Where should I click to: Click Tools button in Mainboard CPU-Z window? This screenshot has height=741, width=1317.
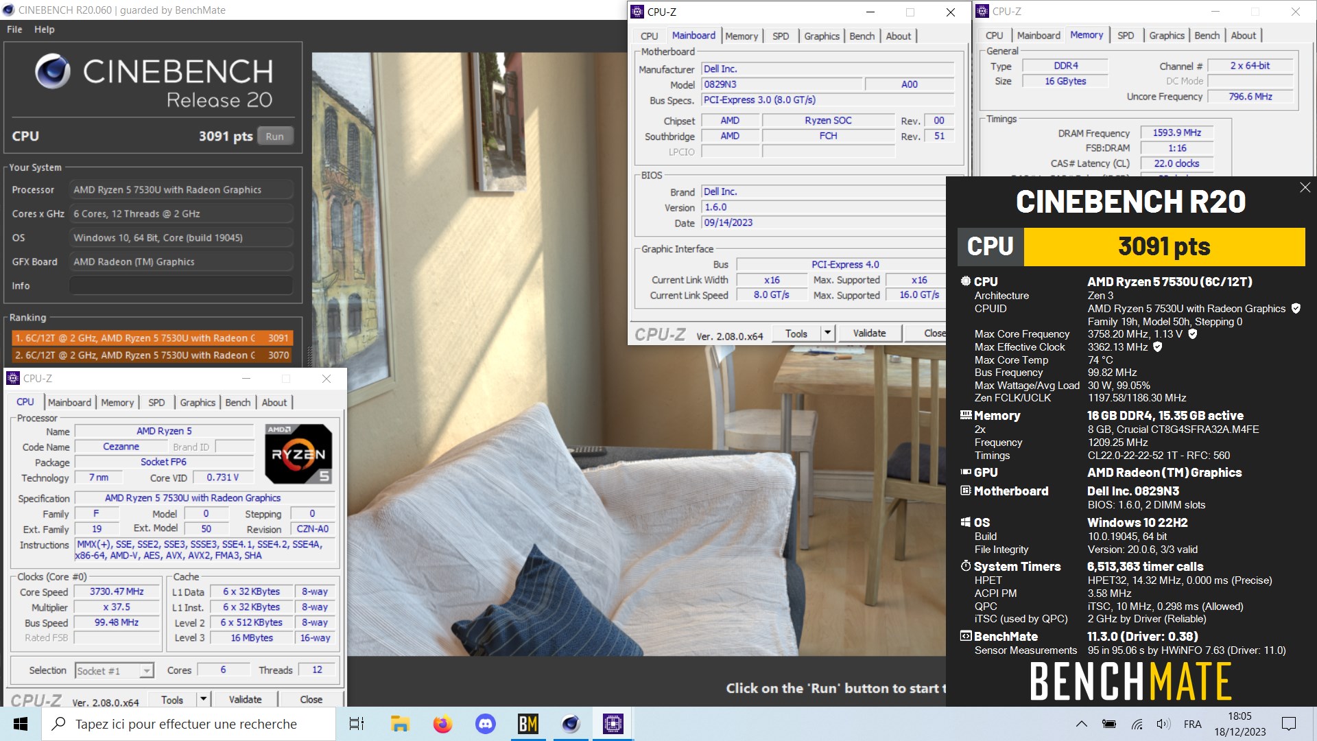[x=796, y=333]
